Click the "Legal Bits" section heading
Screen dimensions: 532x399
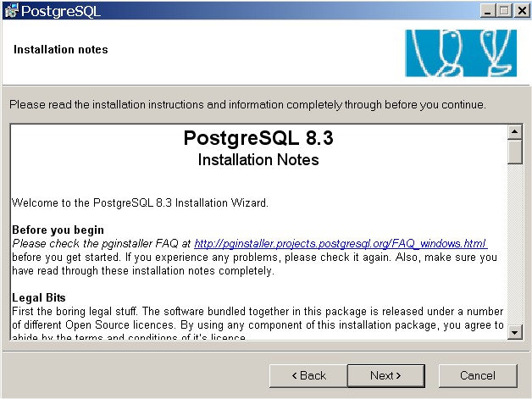coord(39,297)
